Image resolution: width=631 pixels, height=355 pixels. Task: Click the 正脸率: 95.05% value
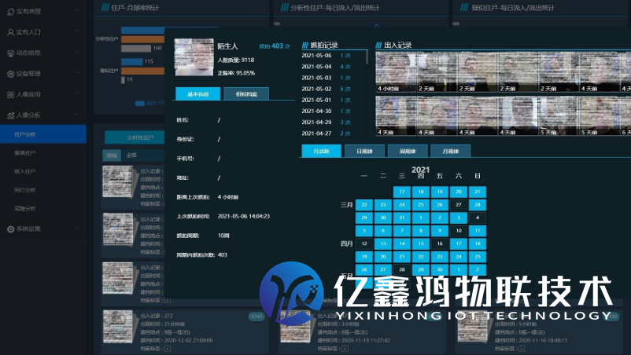(x=236, y=73)
